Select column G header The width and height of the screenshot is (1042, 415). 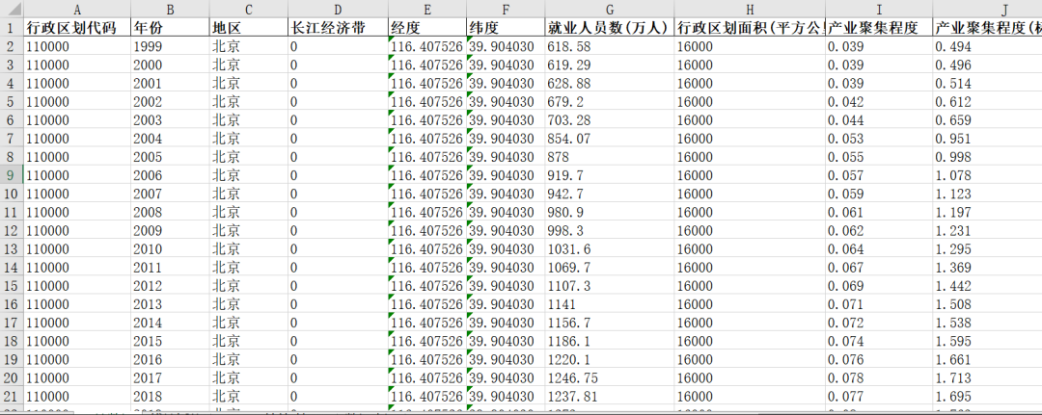coord(609,10)
